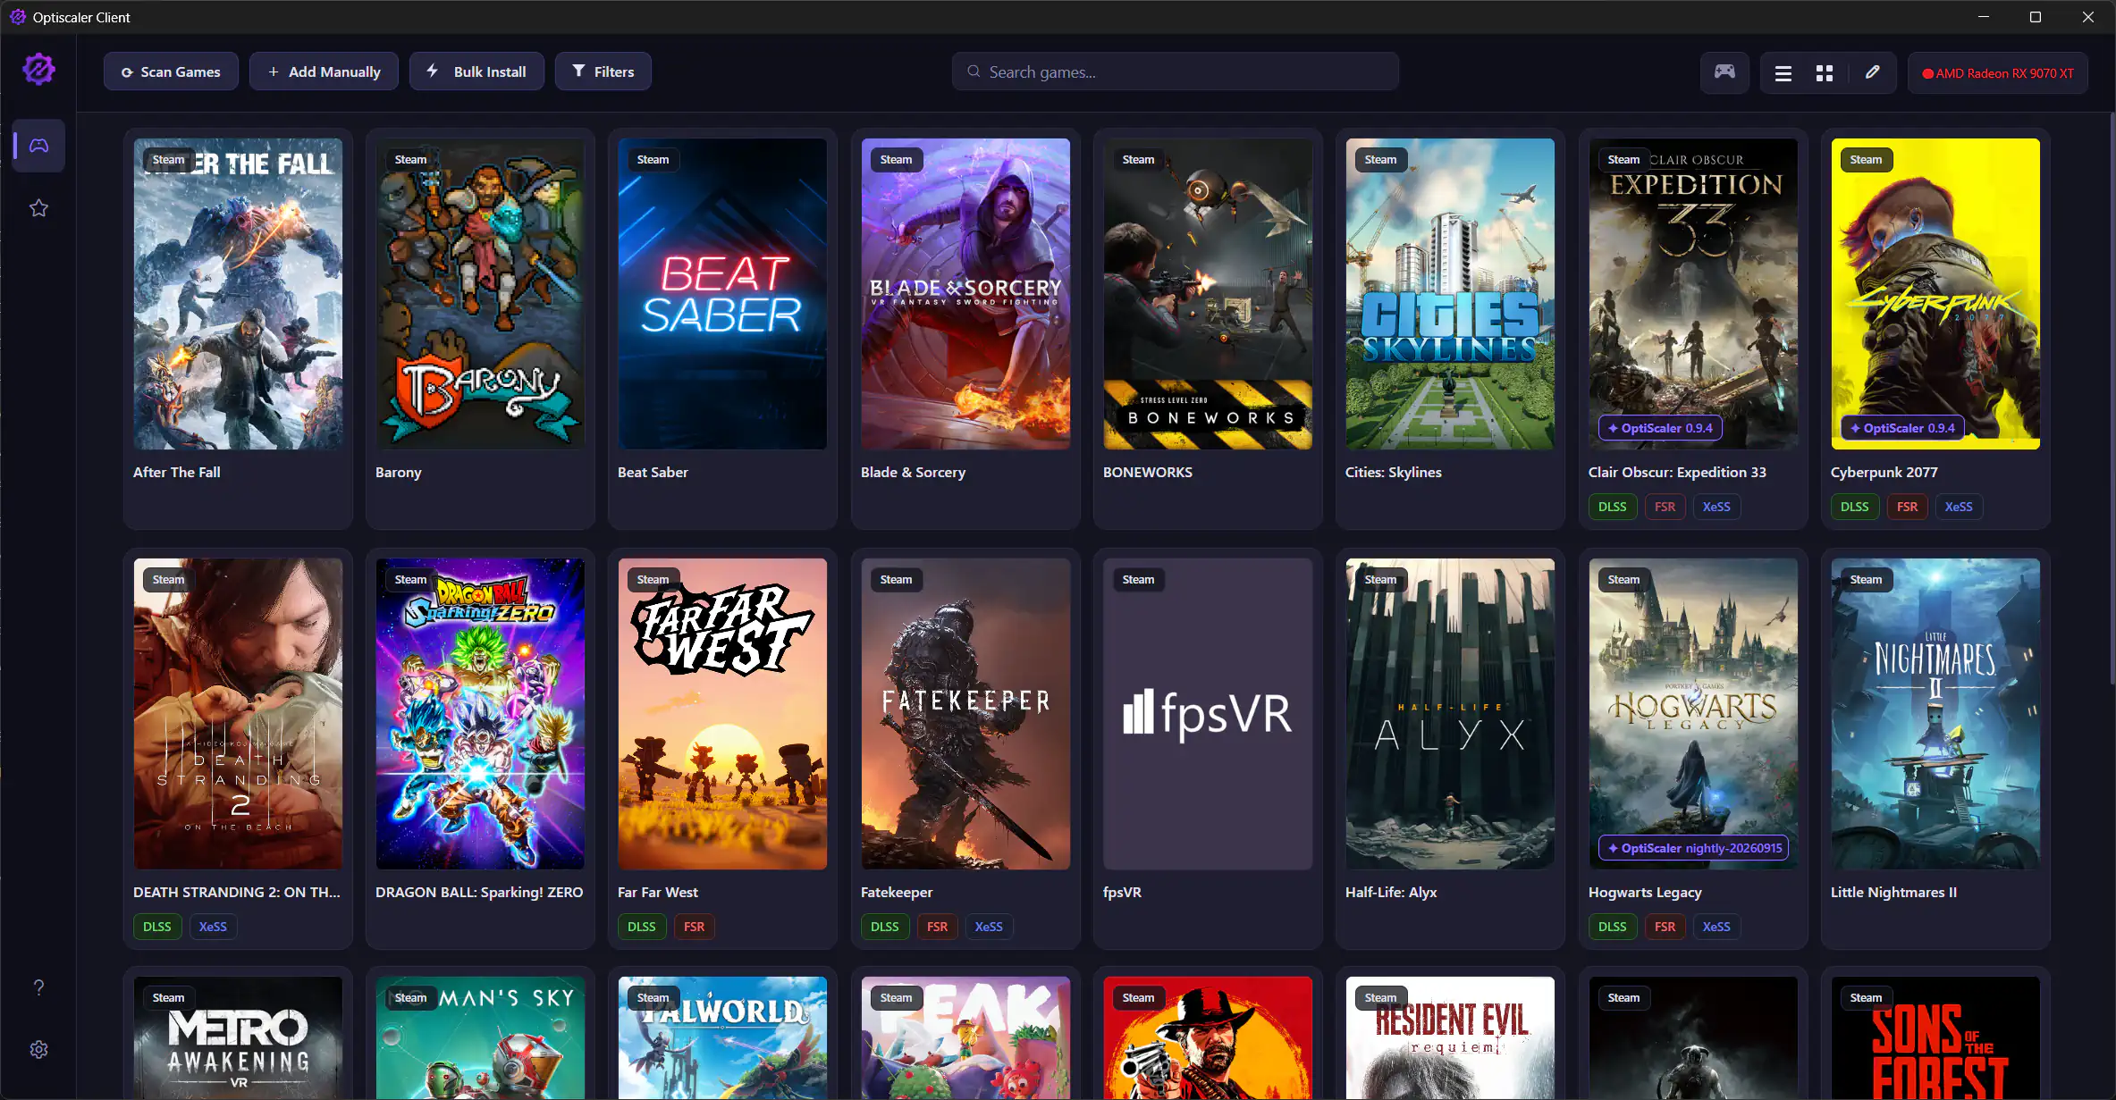
Task: Select the Palworld cover
Action: tap(722, 1037)
